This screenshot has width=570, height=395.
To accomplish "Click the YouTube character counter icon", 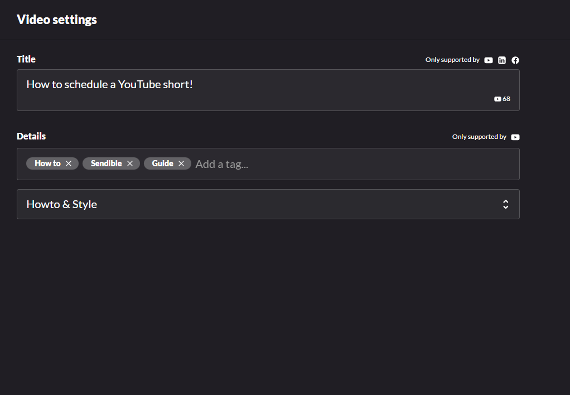I will (497, 99).
